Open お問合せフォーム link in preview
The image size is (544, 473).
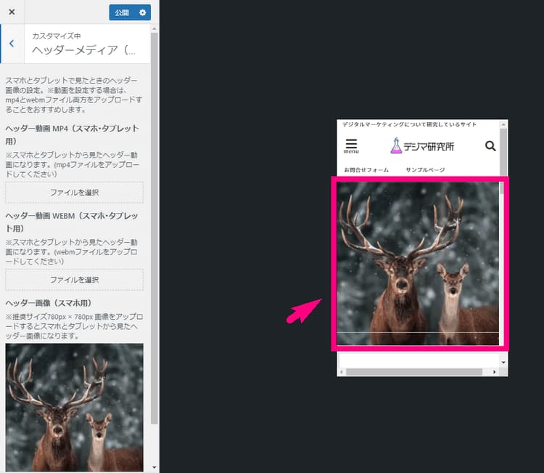pos(366,170)
